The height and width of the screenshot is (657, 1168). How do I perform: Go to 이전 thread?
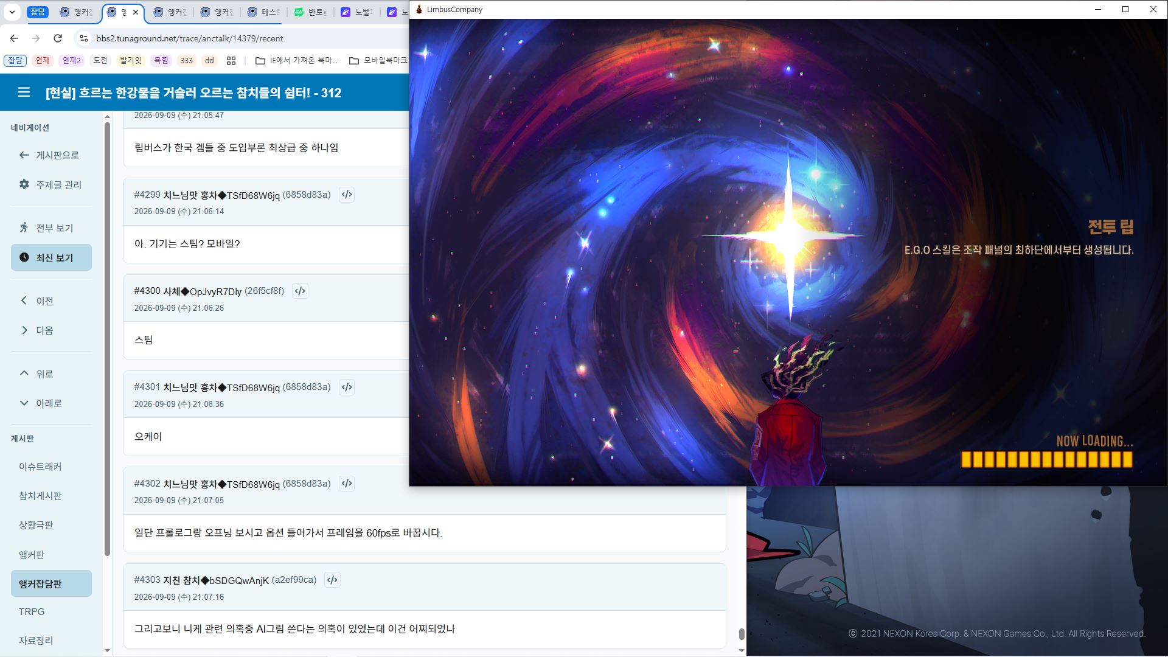tap(51, 301)
